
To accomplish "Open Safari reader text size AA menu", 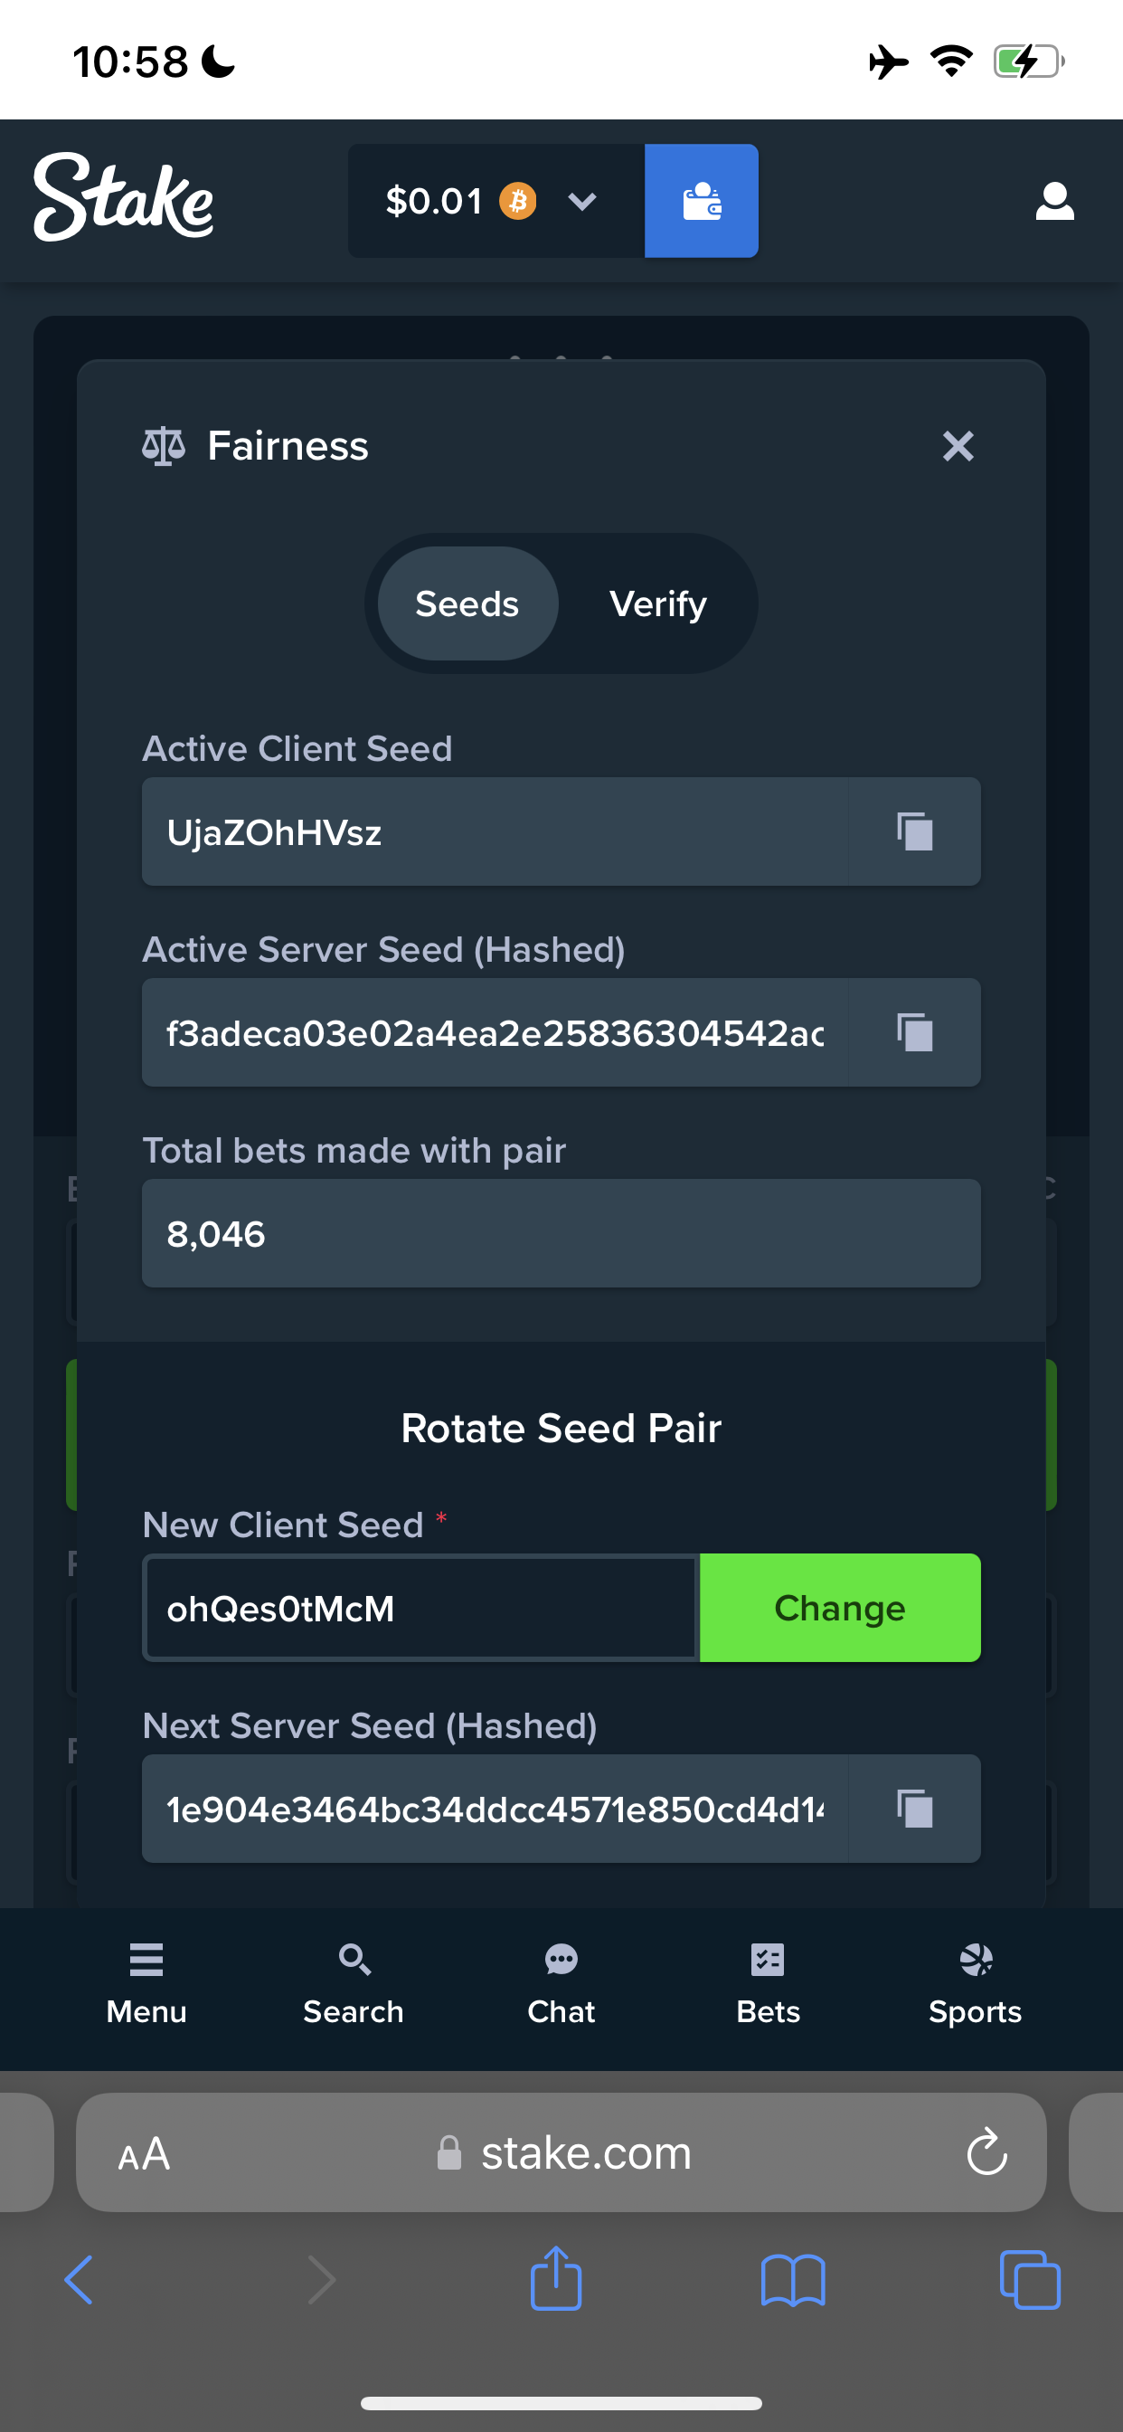I will (x=145, y=2154).
